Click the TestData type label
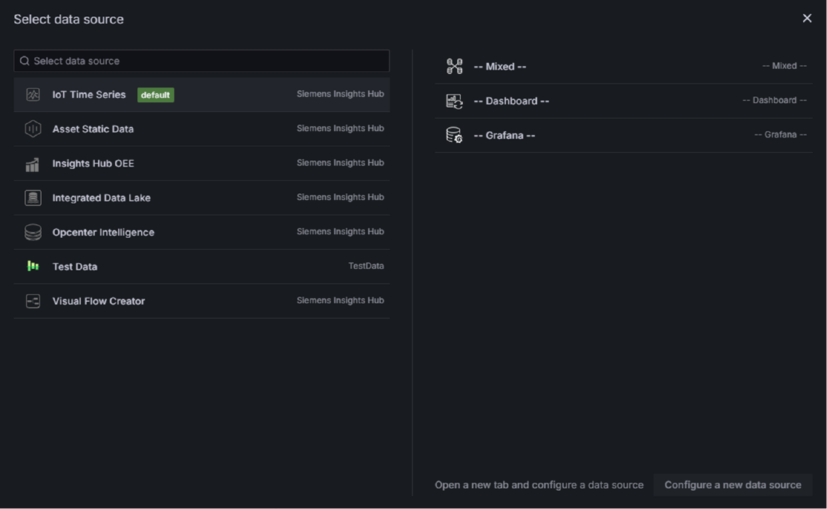 coord(366,266)
